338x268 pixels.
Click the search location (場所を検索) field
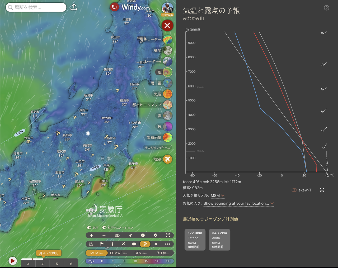click(x=36, y=7)
